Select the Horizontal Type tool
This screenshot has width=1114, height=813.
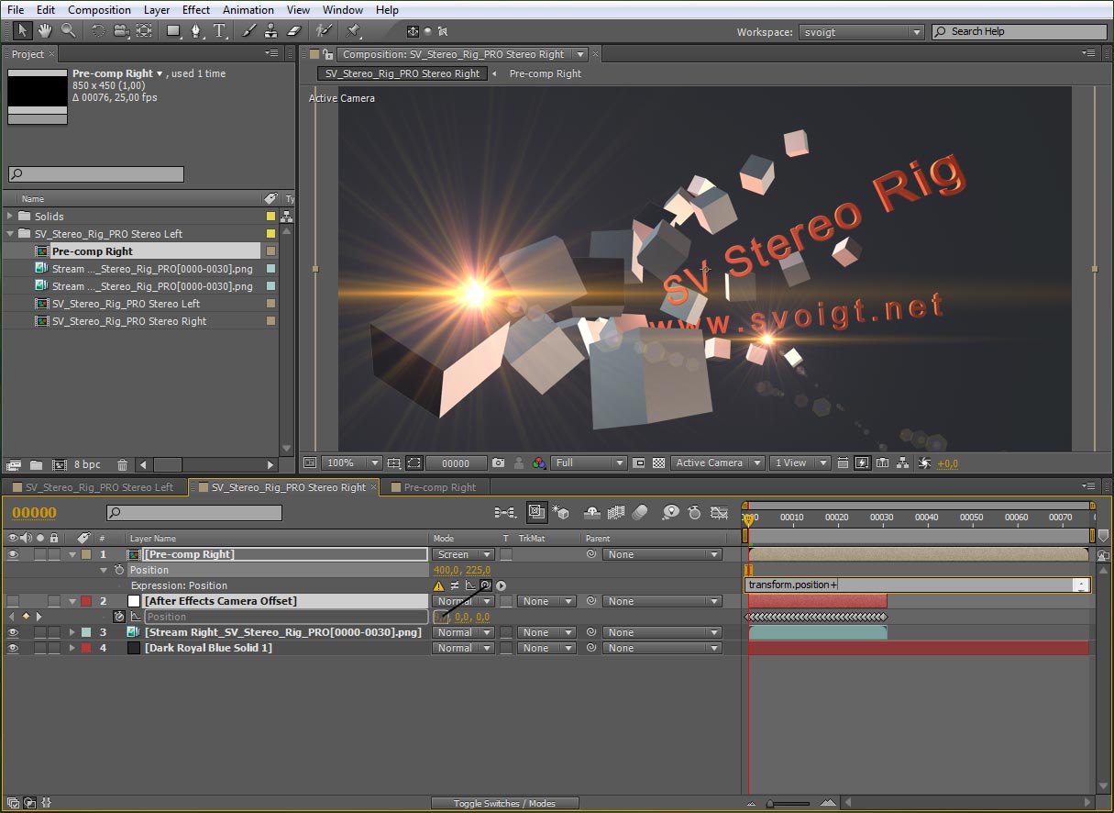(220, 31)
